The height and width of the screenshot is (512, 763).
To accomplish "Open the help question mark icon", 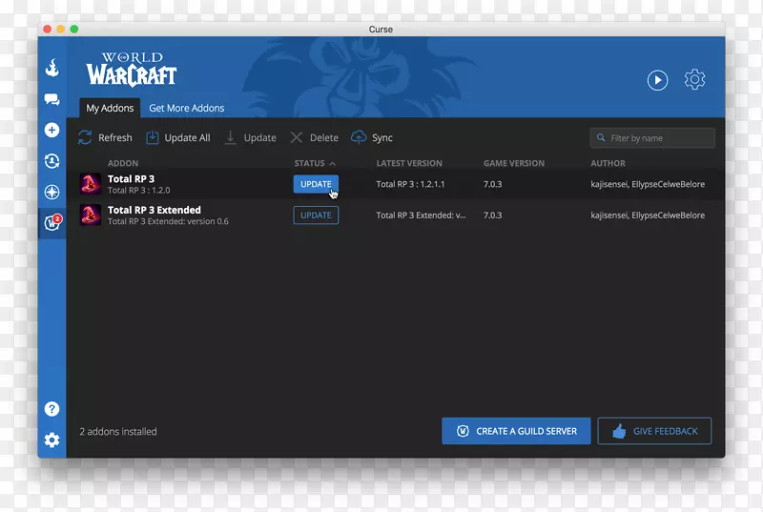I will pyautogui.click(x=52, y=409).
